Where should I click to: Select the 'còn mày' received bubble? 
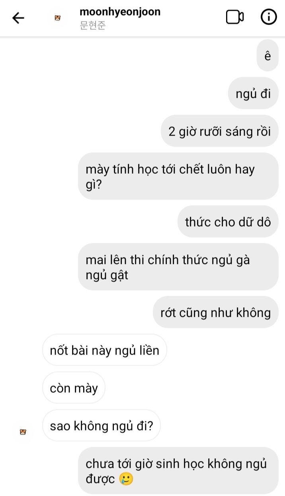click(x=74, y=388)
